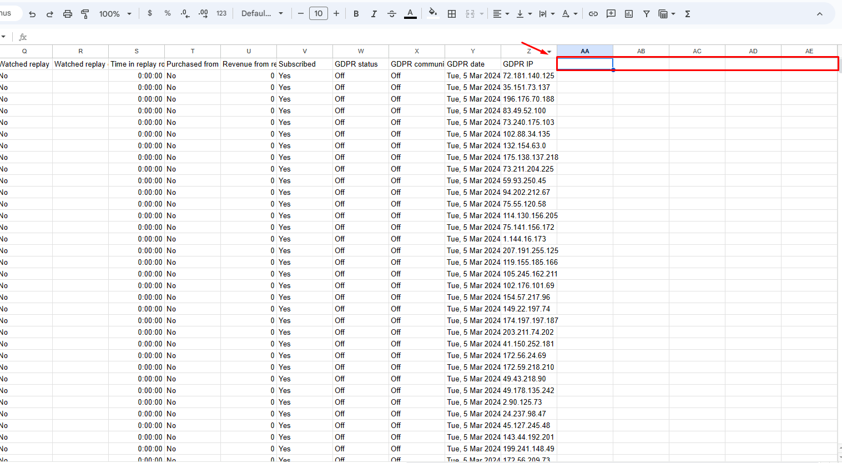Toggle italic formatting
The width and height of the screenshot is (842, 463).
click(x=374, y=13)
